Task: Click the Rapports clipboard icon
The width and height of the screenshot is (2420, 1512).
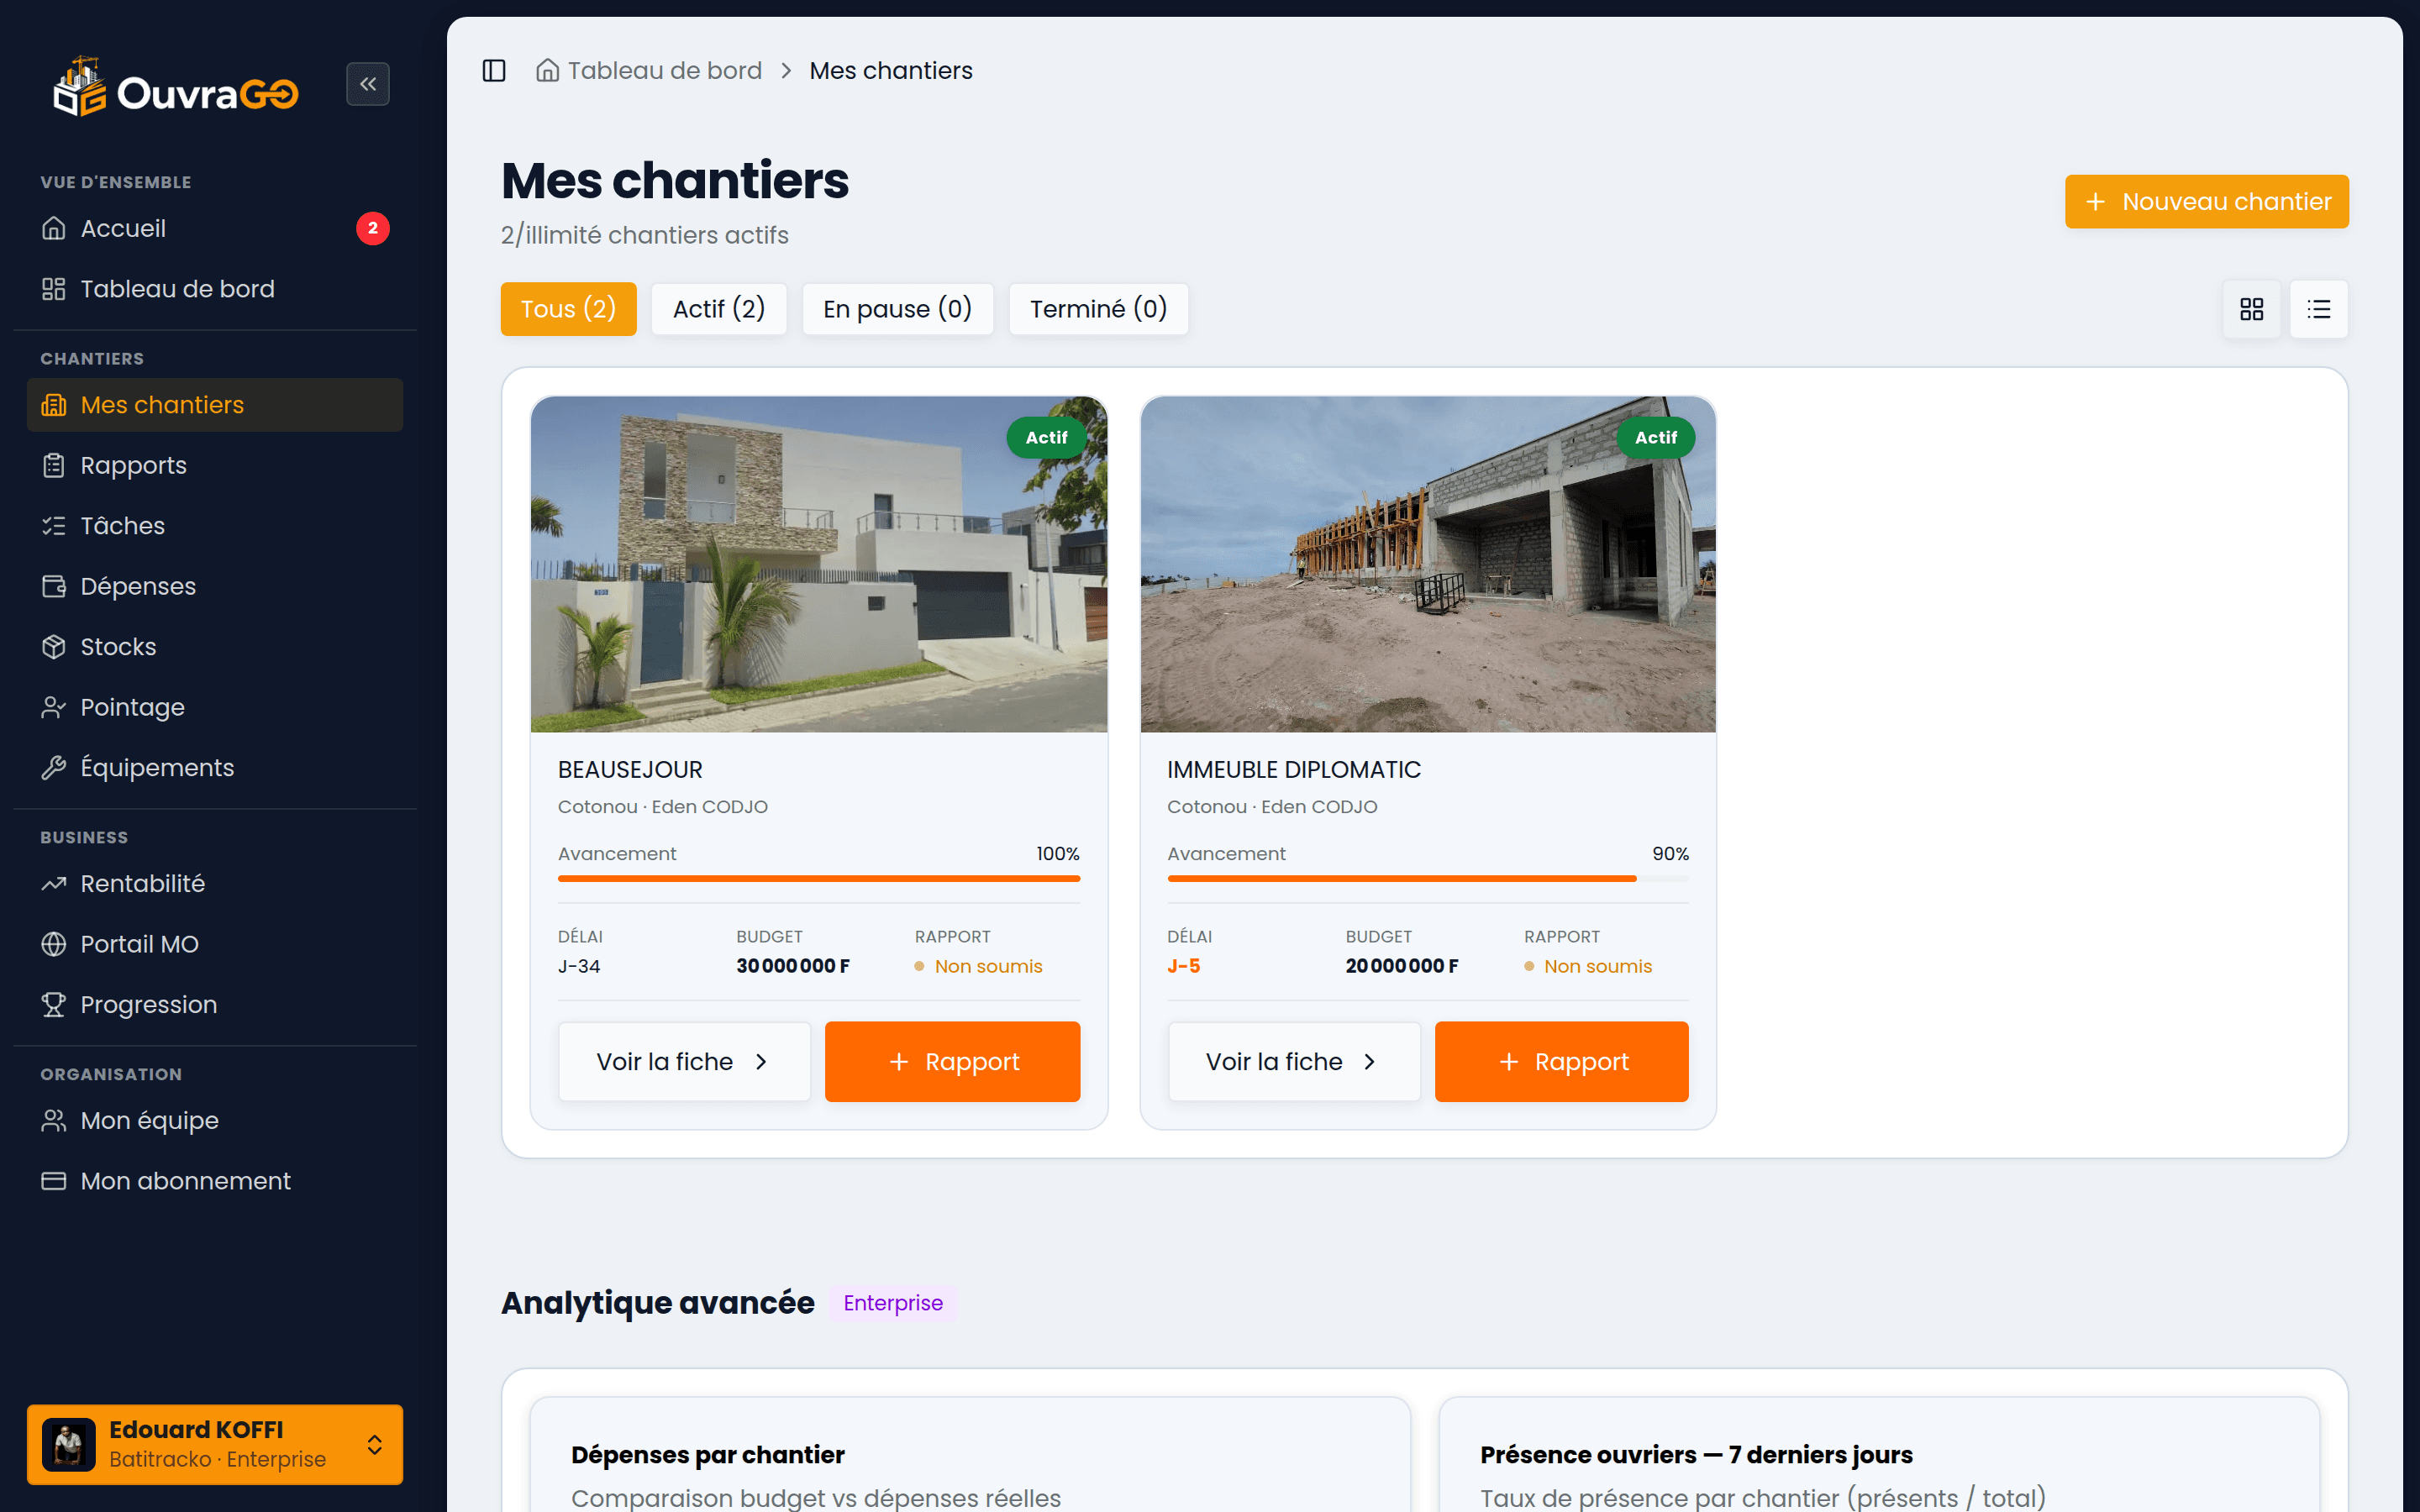Action: [x=54, y=466]
